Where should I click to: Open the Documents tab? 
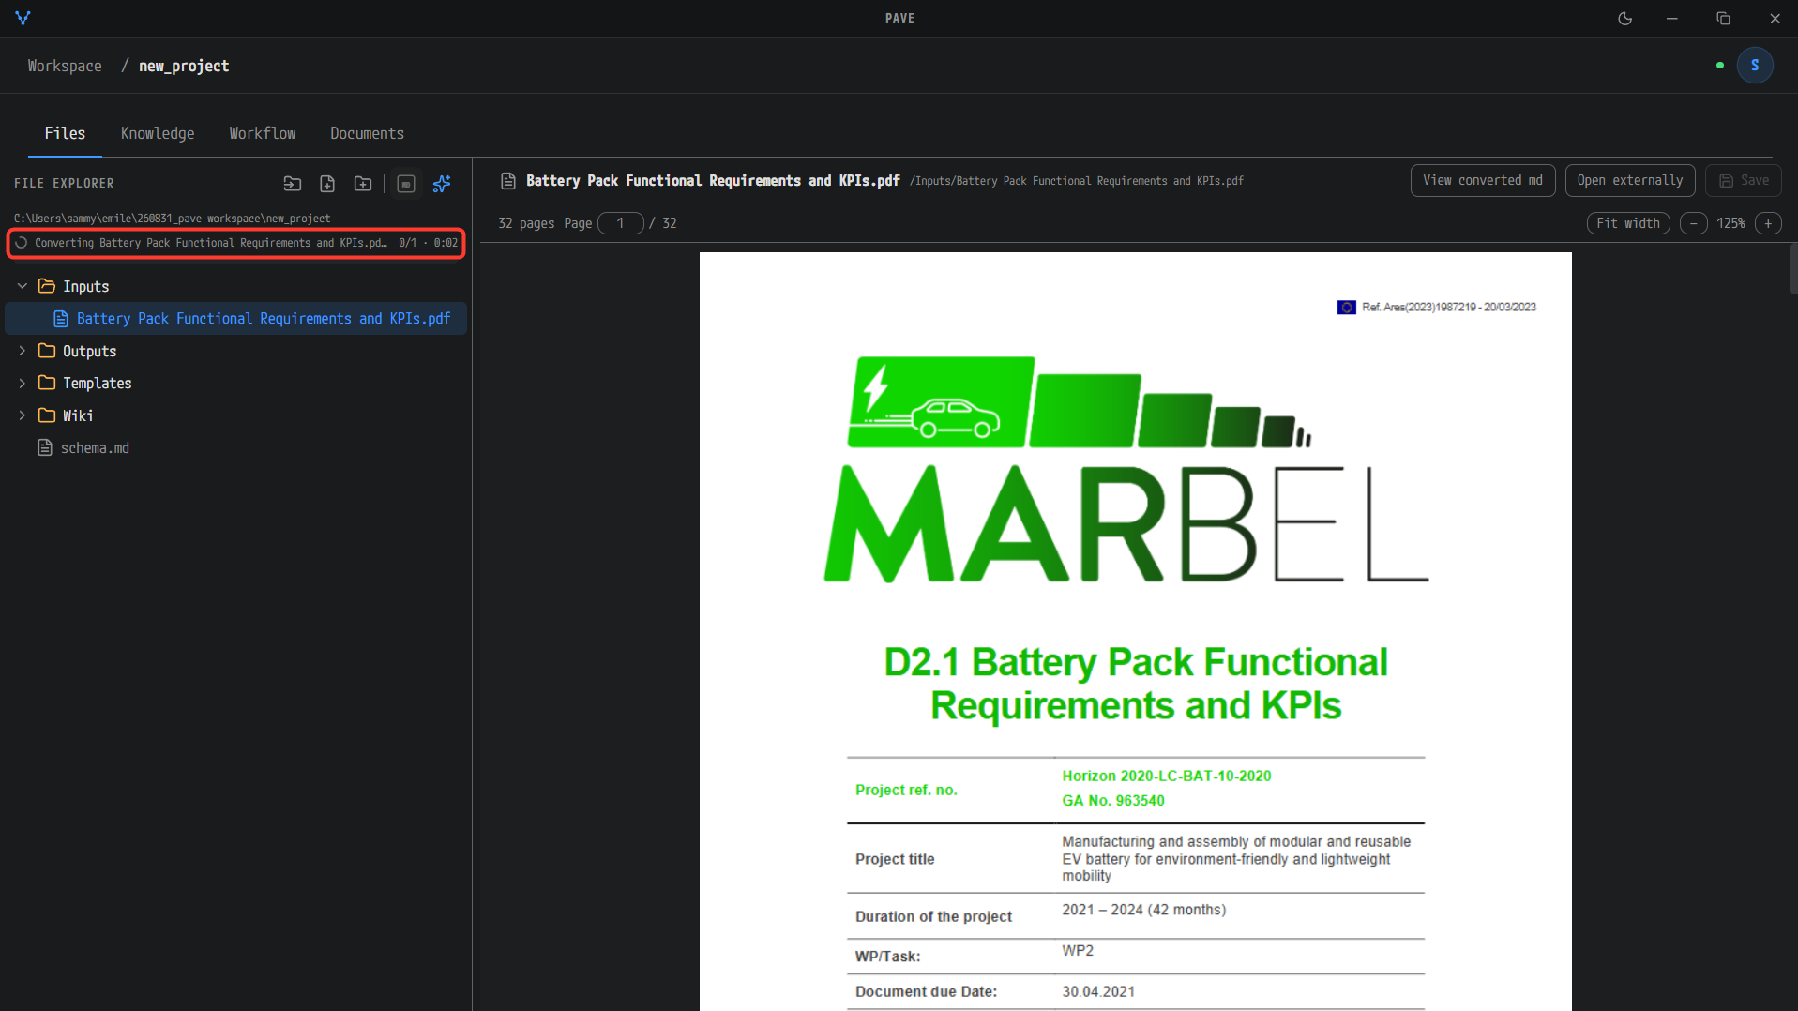367,133
